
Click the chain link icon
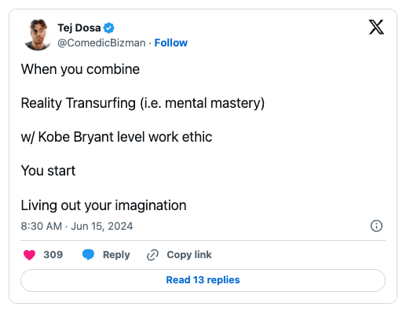coord(152,255)
